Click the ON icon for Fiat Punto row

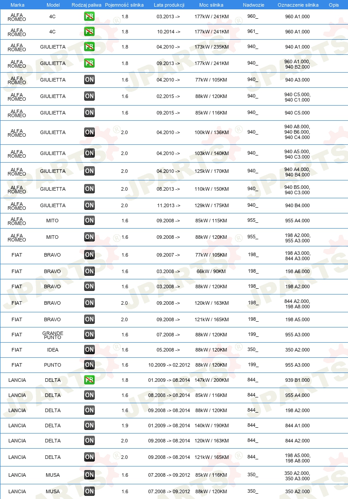tap(89, 365)
